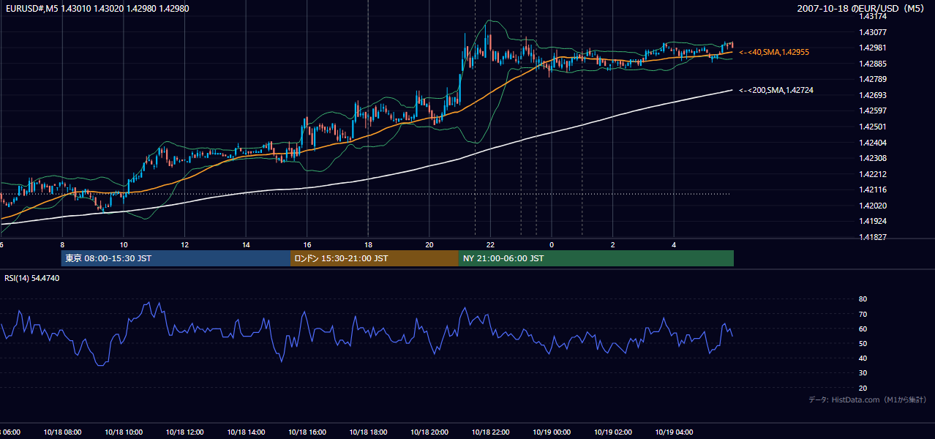Click the 10/19 00:00 time axis label
This screenshot has width=935, height=439.
552,432
